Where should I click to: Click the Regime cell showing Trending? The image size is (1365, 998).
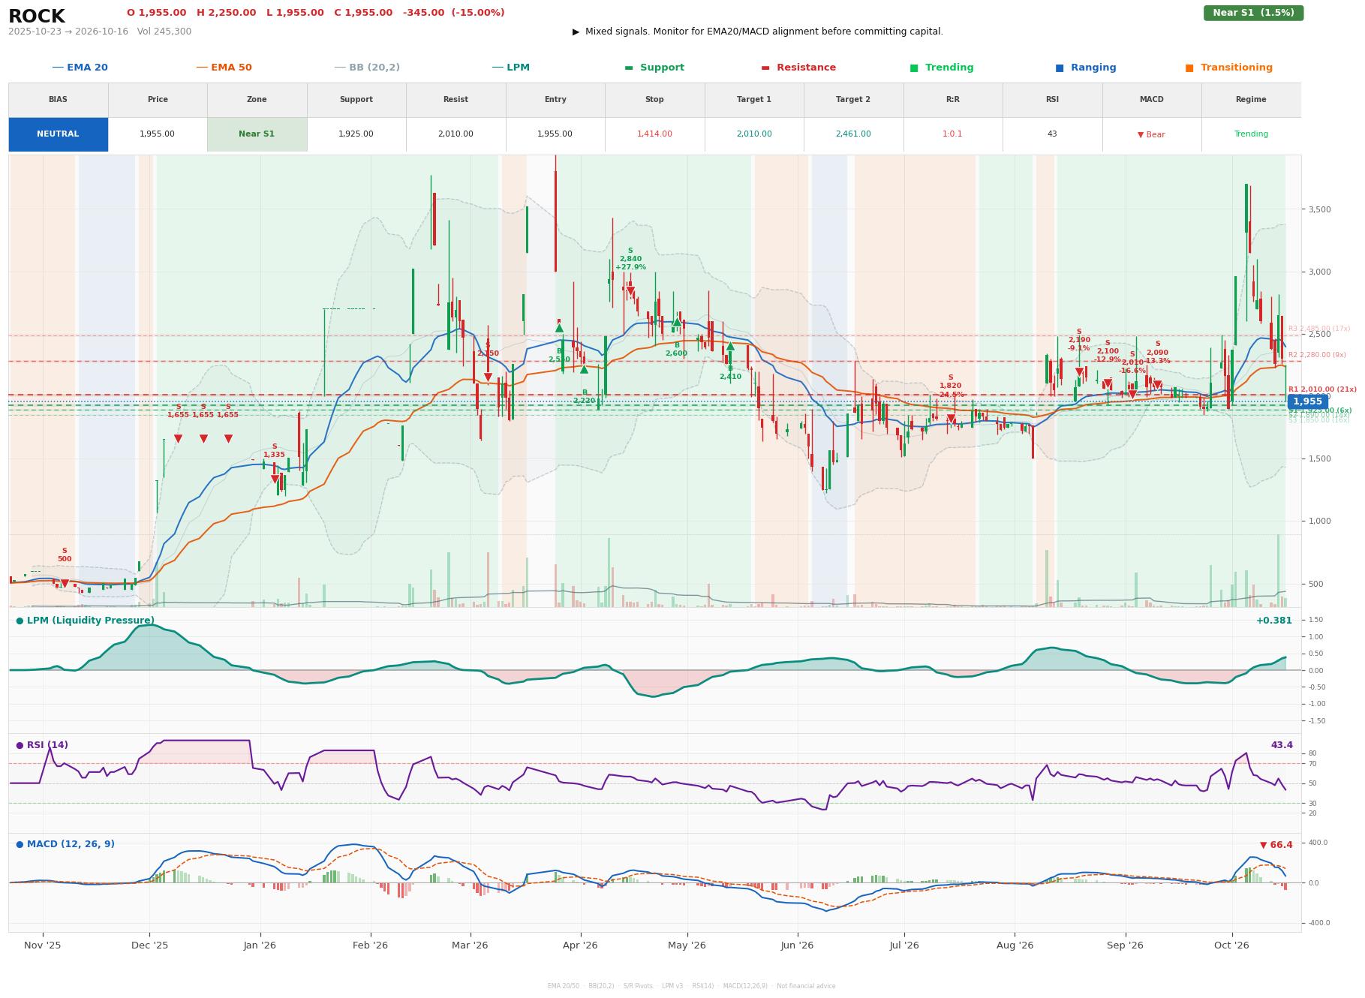point(1251,134)
